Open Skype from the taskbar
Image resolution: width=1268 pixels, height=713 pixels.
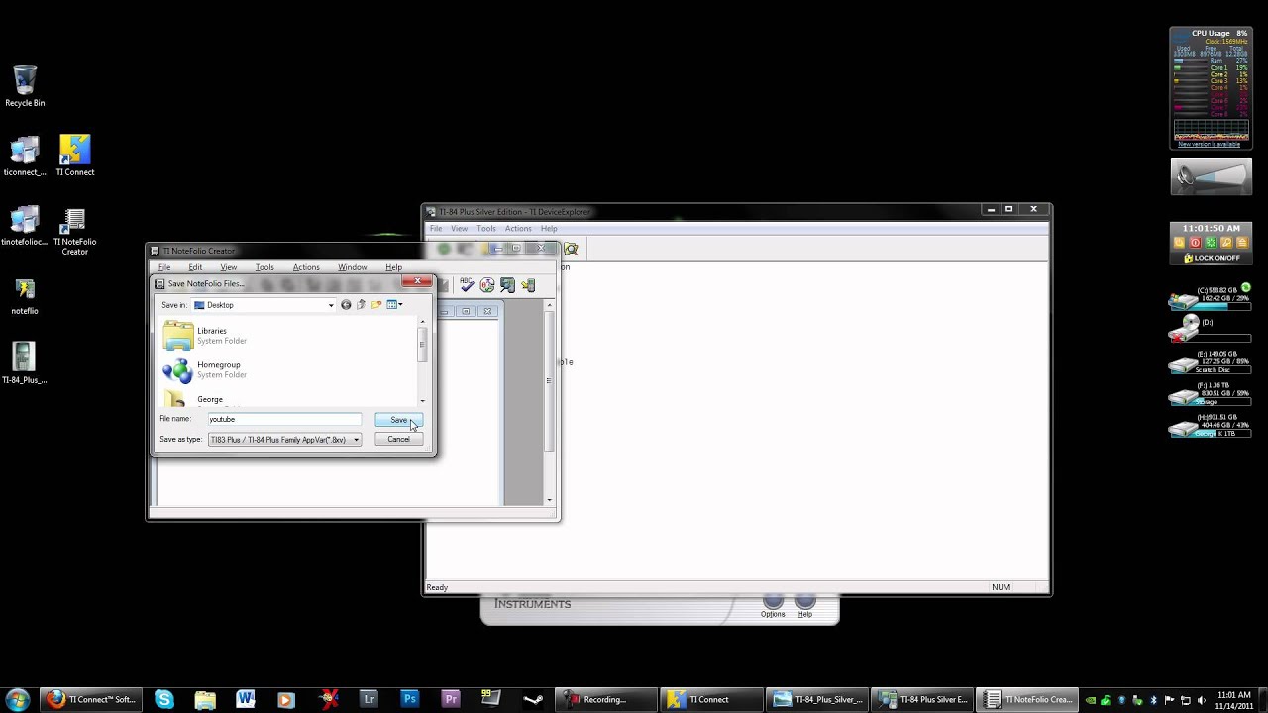pyautogui.click(x=164, y=700)
